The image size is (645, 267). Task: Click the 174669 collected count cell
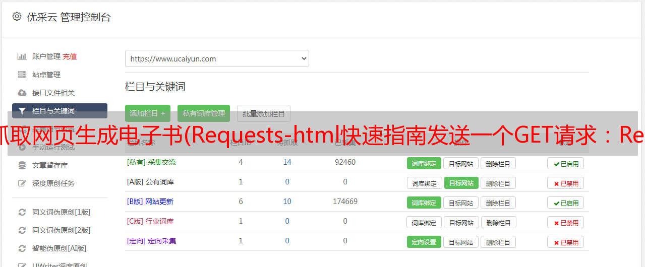point(345,202)
